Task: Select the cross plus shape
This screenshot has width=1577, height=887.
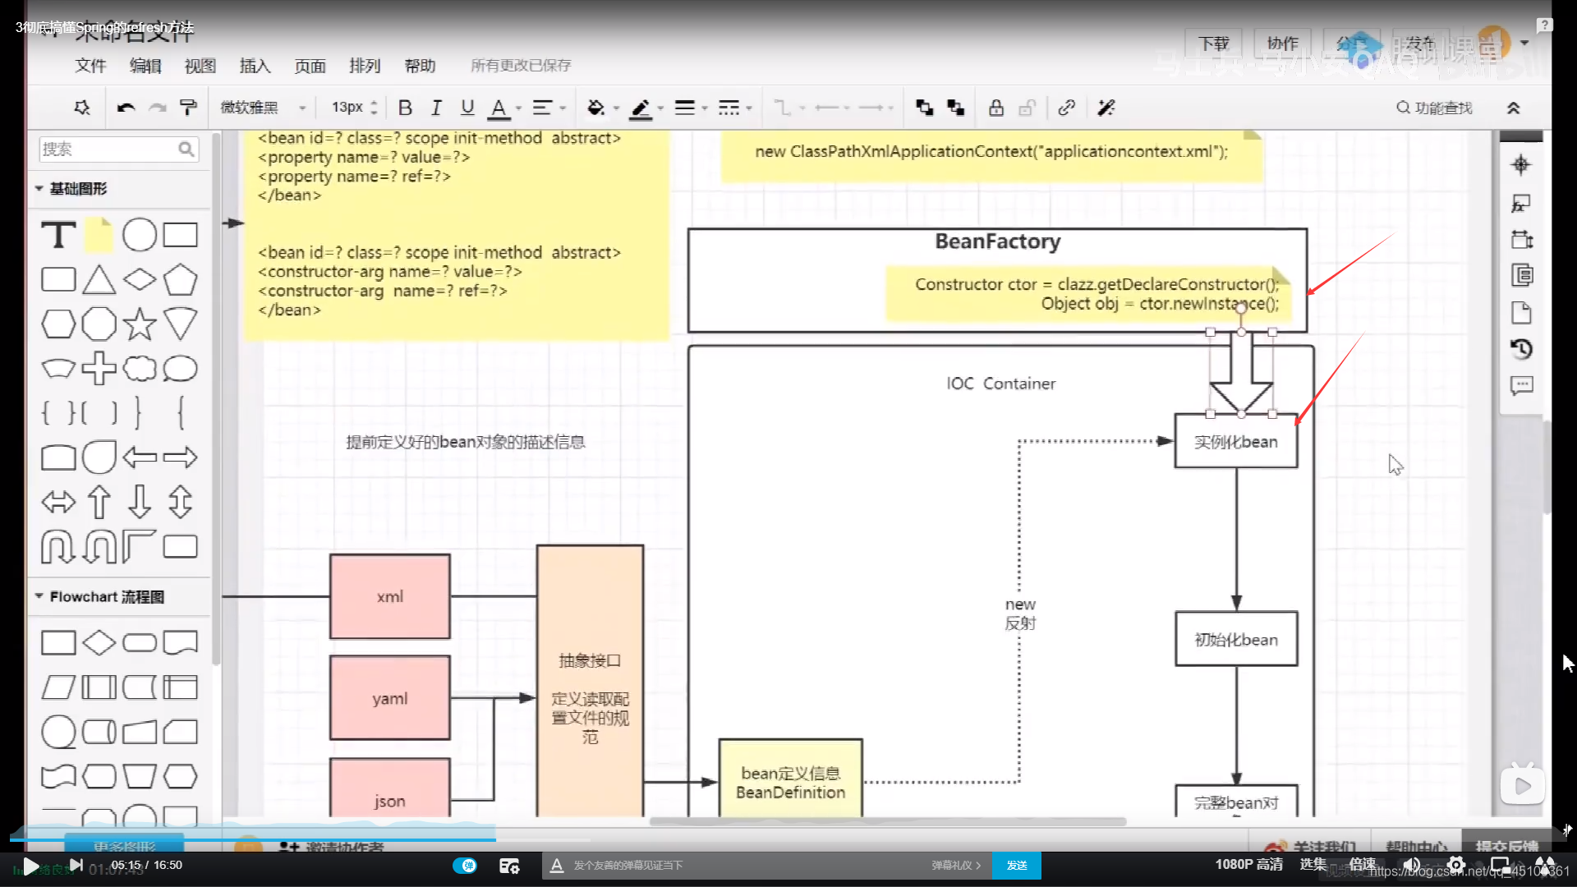Action: coord(99,368)
